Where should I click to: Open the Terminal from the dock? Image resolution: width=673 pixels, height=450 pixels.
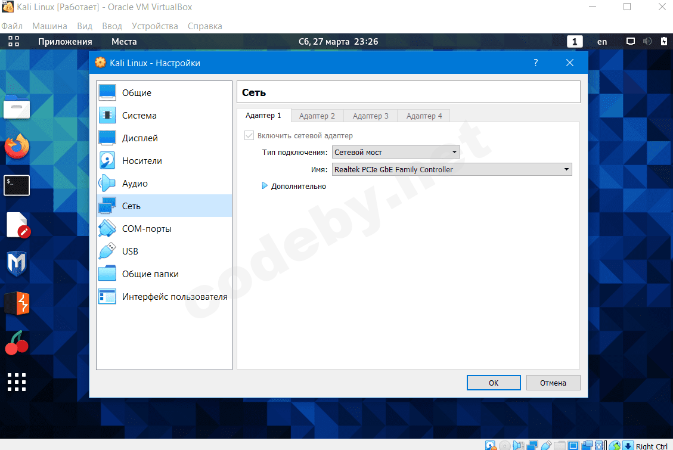point(17,185)
